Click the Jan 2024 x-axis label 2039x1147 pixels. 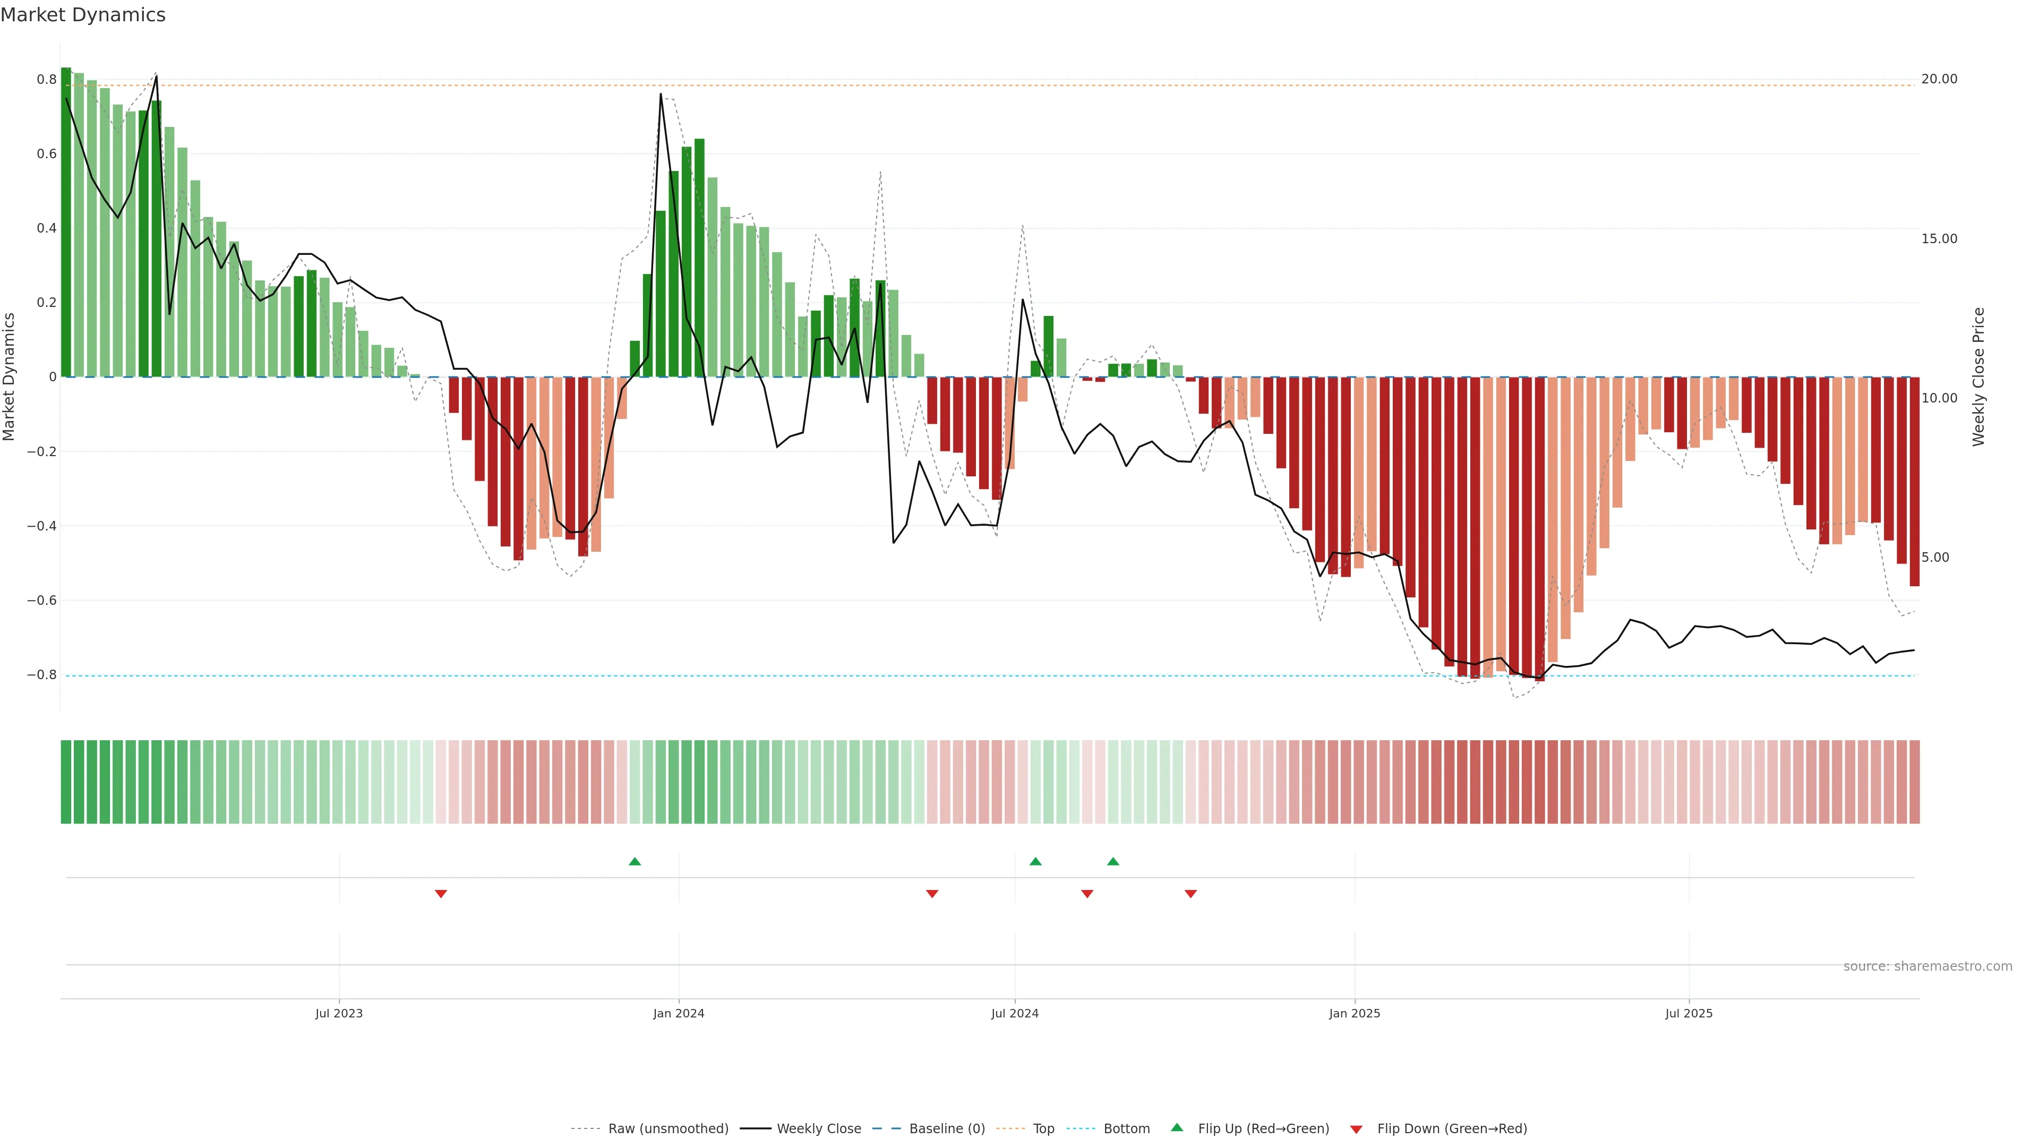pyautogui.click(x=679, y=1013)
